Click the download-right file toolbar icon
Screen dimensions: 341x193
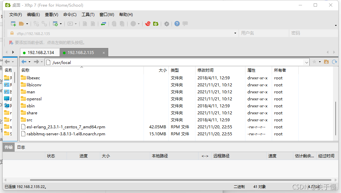(x=93, y=24)
